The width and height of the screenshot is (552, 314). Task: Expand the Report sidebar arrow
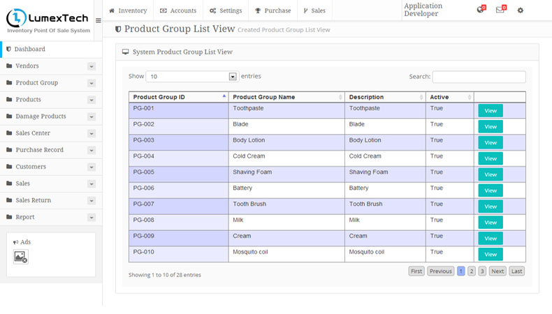click(92, 217)
